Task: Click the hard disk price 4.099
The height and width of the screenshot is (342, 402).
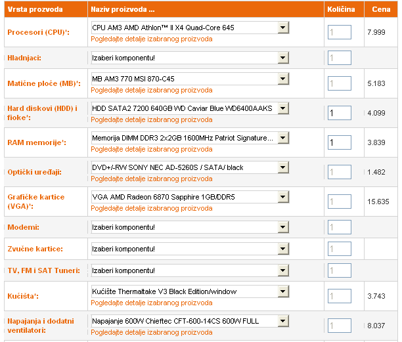Action: click(x=376, y=113)
